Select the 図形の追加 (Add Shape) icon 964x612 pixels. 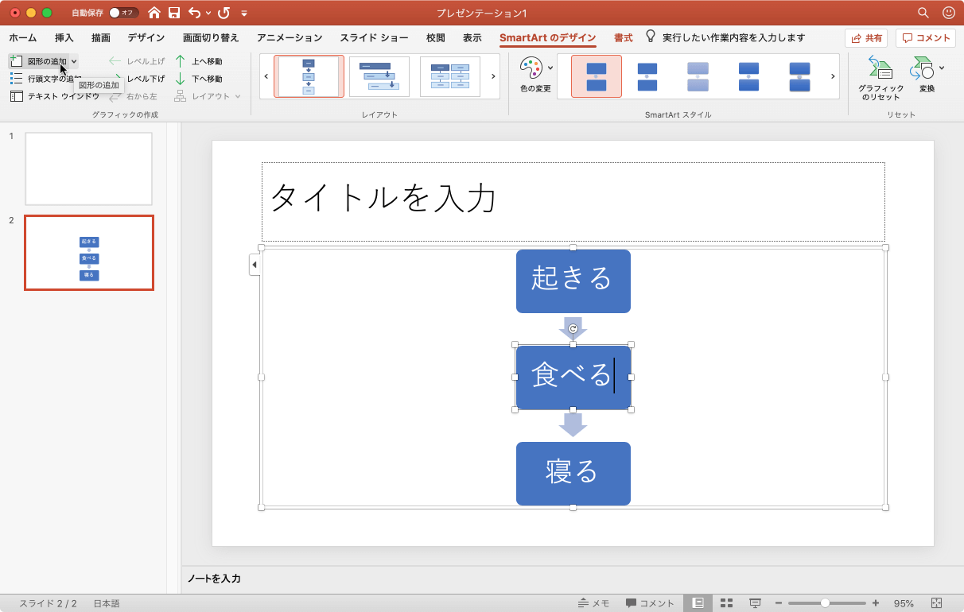click(x=17, y=60)
